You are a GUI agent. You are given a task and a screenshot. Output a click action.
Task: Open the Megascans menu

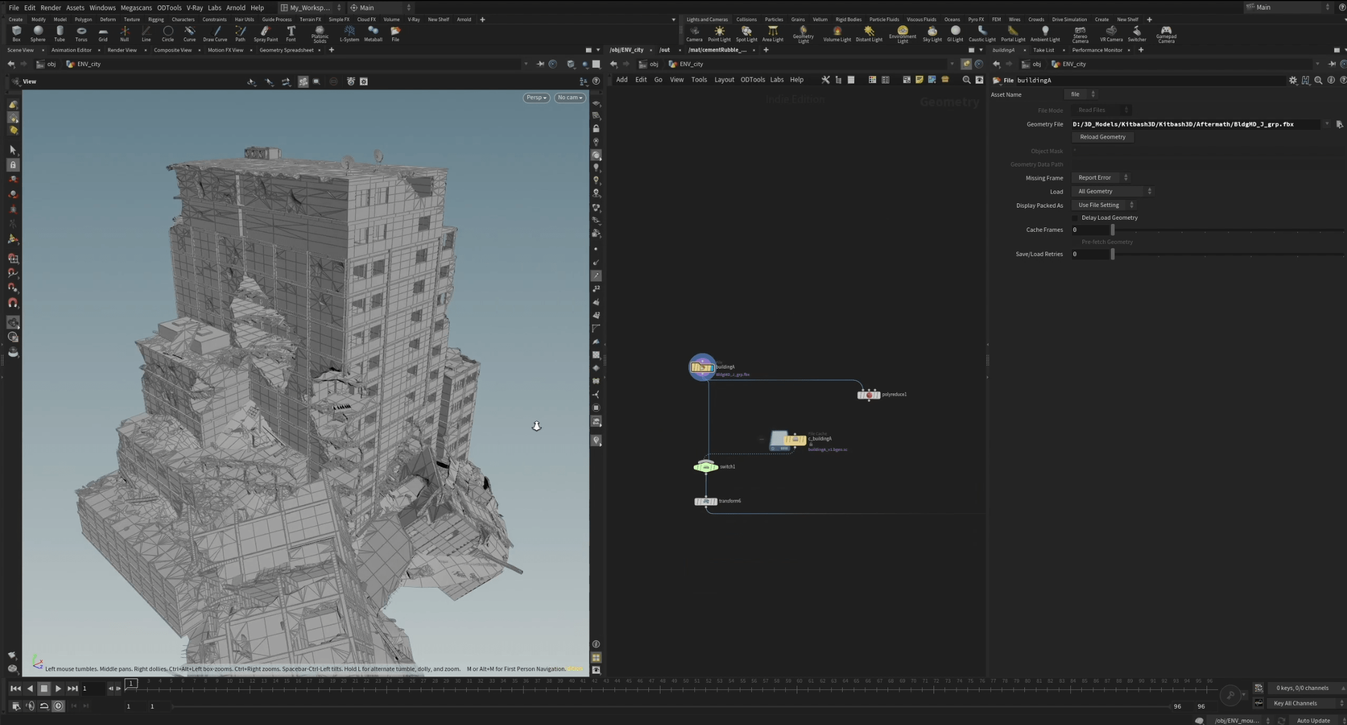click(x=136, y=7)
